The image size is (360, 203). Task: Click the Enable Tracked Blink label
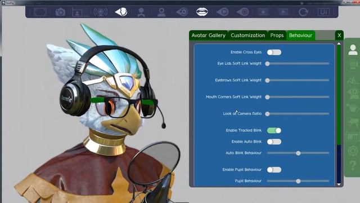pos(244,130)
